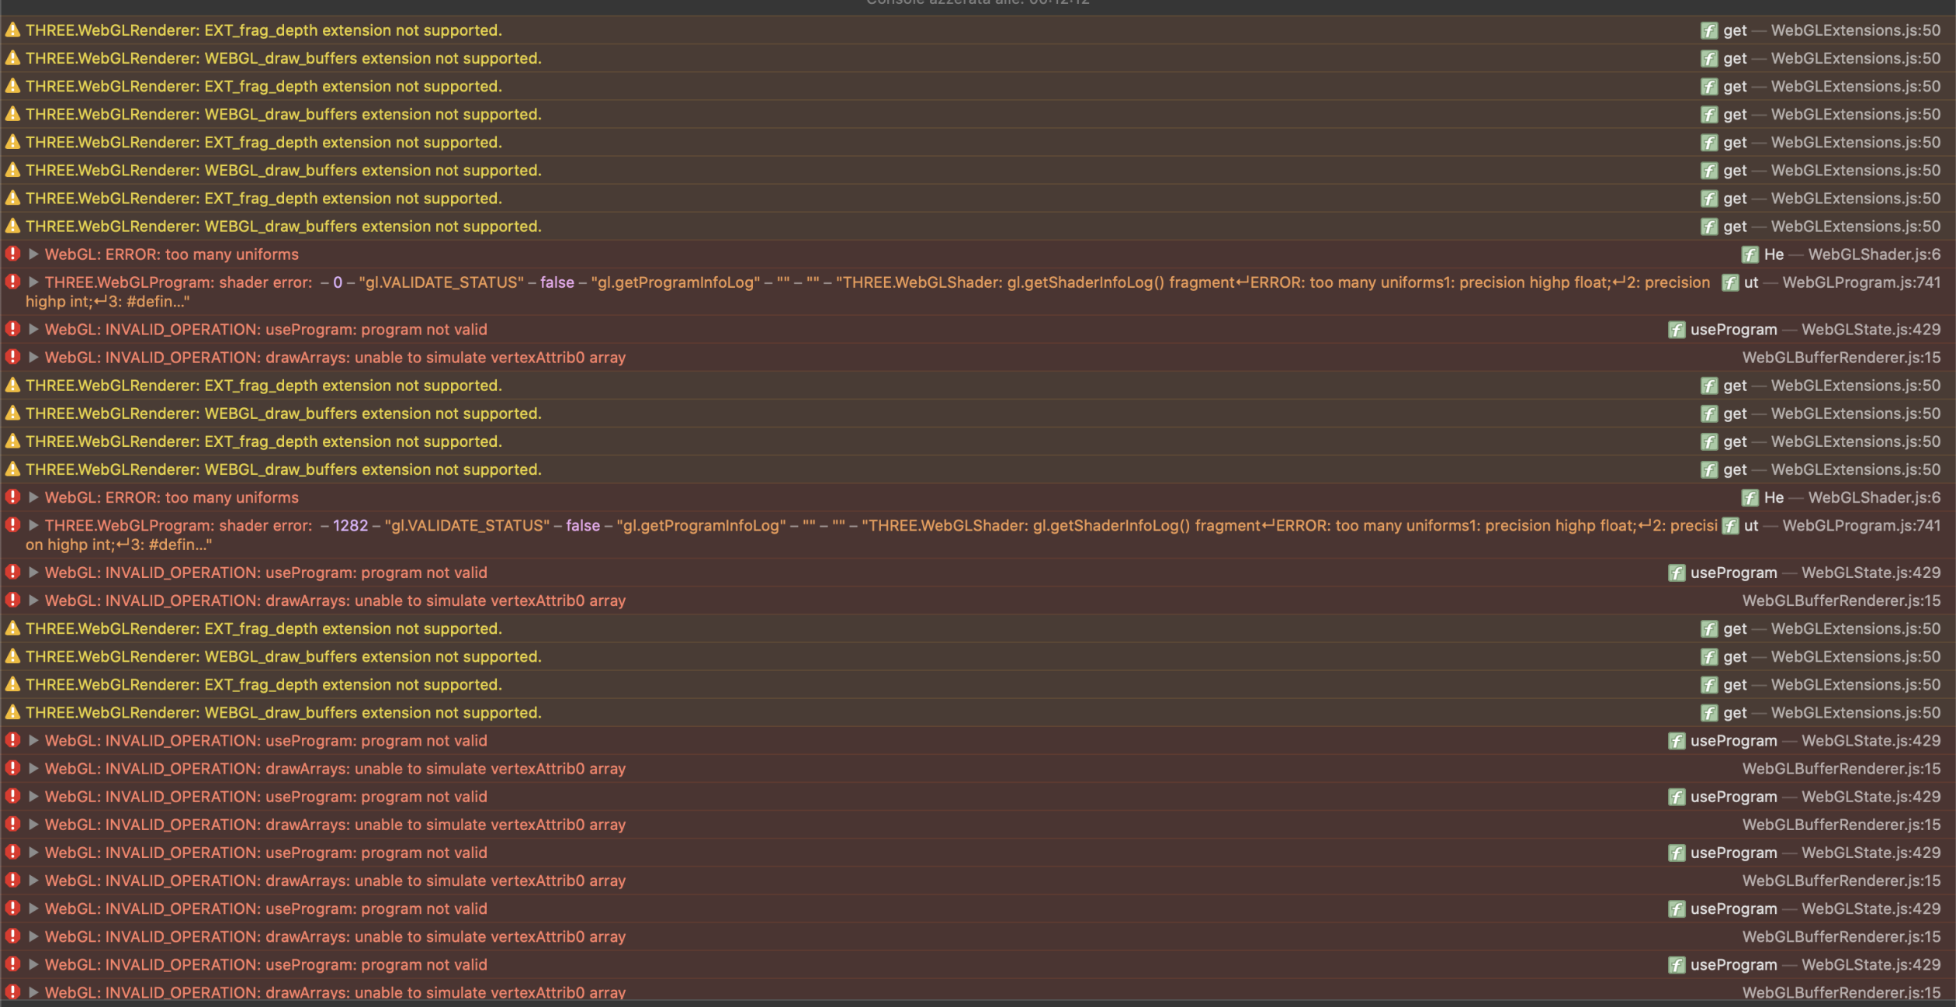
Task: Click the purple 1282 value in shader error
Action: point(350,526)
